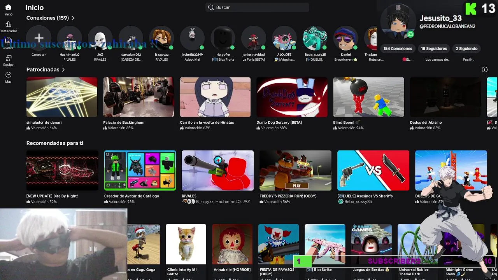498x280 pixels.
Task: Open the RIVALES game thumbnail
Action: [217, 170]
